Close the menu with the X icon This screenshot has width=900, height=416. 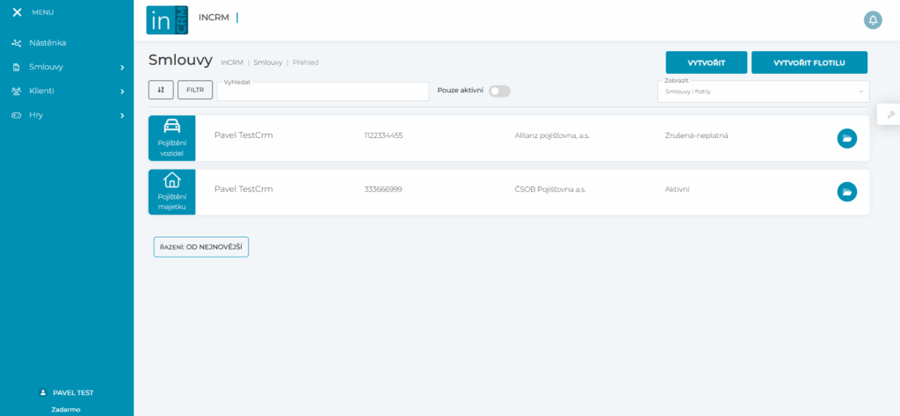[x=17, y=11]
